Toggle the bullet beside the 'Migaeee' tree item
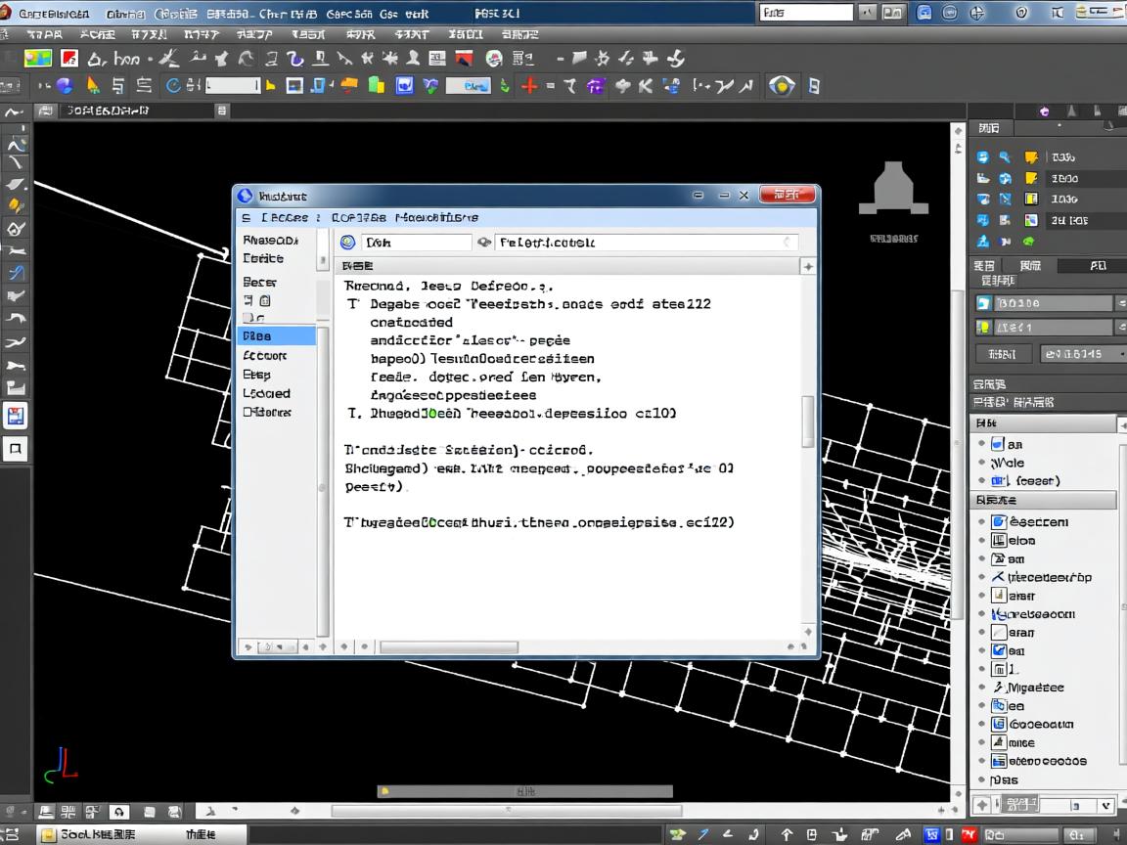This screenshot has height=845, width=1127. (982, 688)
